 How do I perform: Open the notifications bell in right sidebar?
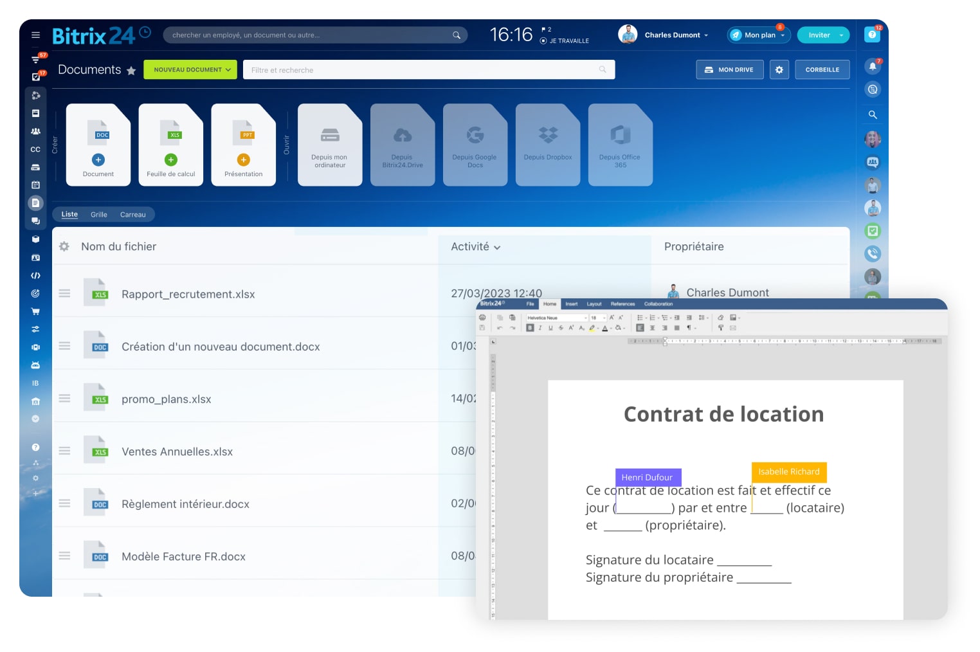873,66
